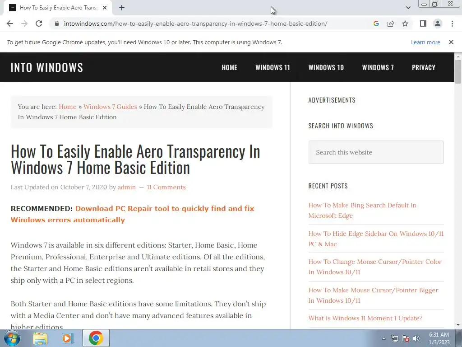The width and height of the screenshot is (462, 347).
Task: Open the admin author link
Action: [127, 187]
